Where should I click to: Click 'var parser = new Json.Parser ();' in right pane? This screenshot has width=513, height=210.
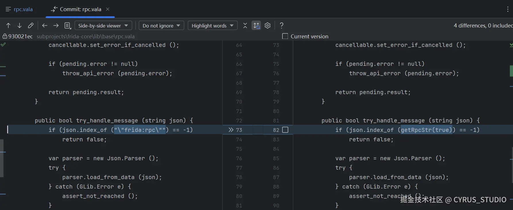[390, 158]
